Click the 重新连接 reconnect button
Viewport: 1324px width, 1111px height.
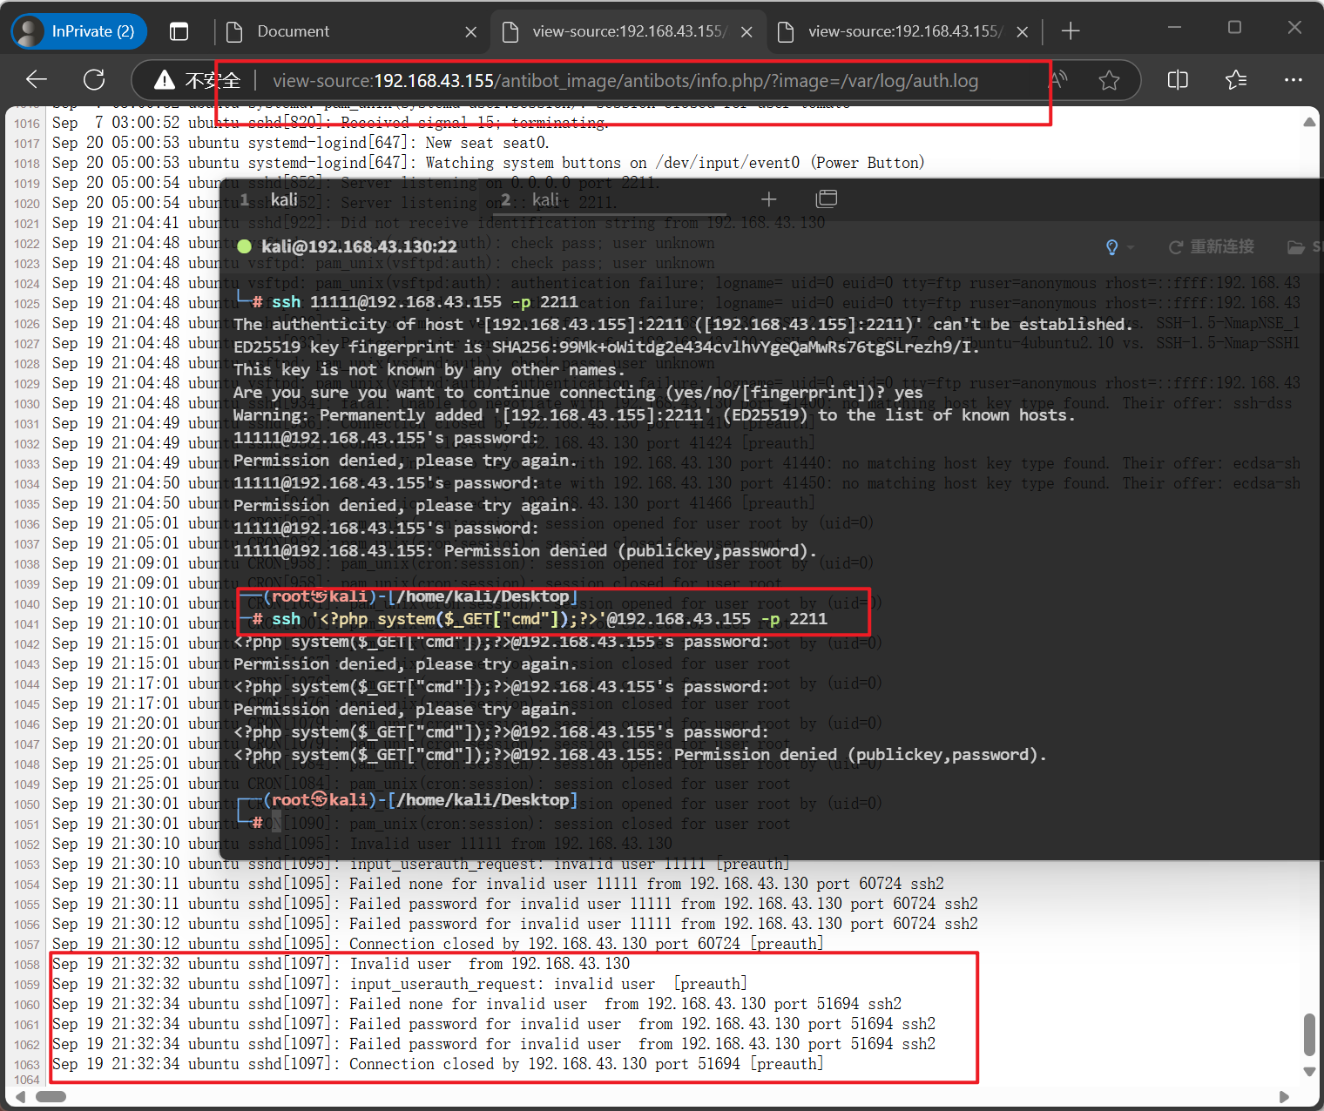point(1212,246)
